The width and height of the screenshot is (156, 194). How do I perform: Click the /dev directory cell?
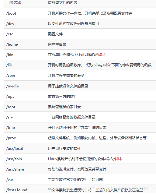[x=10, y=23]
